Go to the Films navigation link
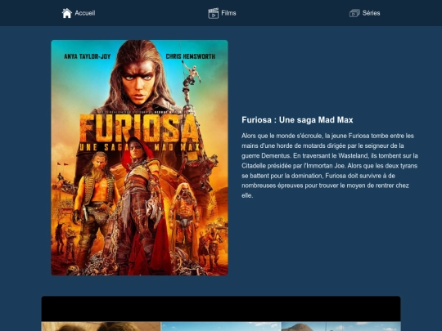This screenshot has height=331, width=442. tap(222, 13)
